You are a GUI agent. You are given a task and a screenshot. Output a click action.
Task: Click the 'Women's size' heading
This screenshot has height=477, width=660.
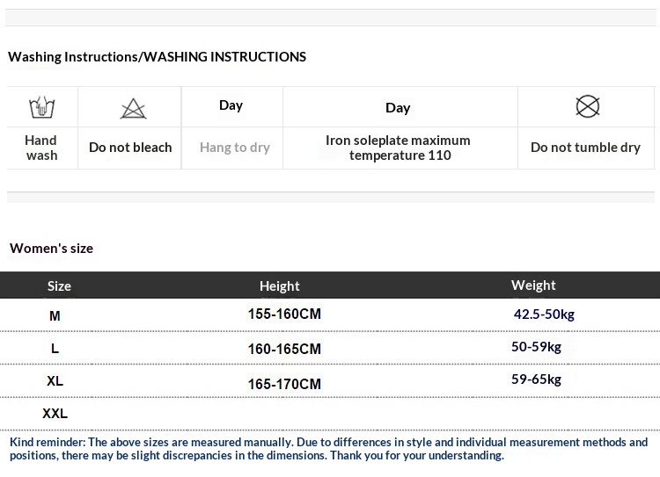[x=51, y=249]
